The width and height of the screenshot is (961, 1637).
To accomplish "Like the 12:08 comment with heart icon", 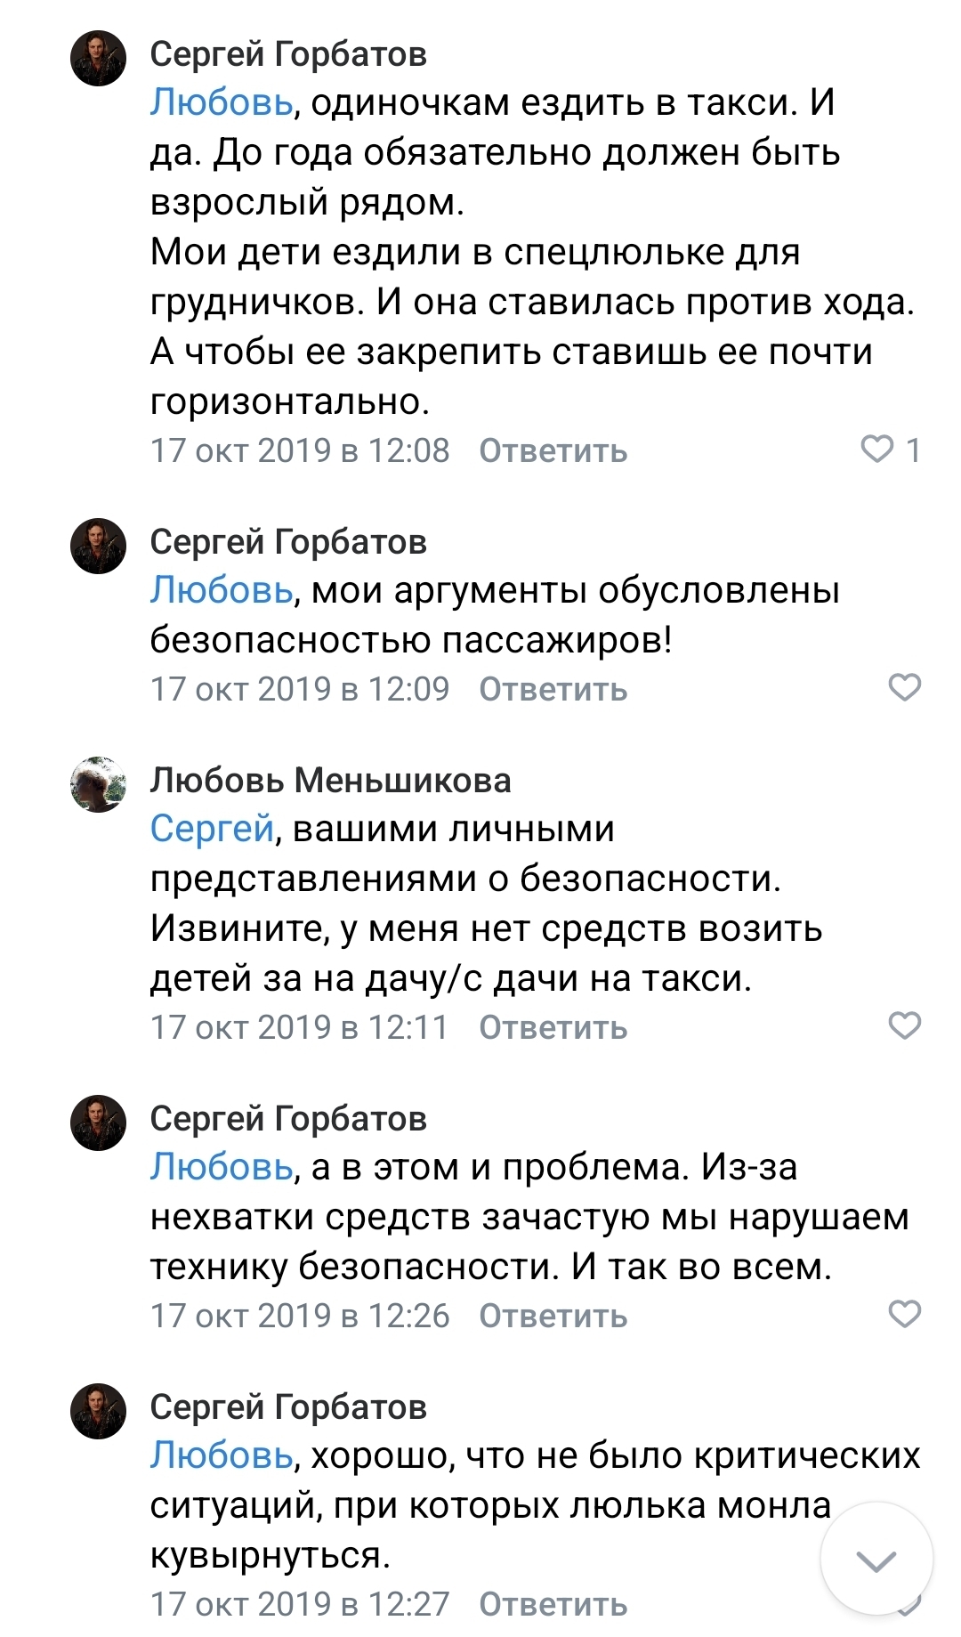I will (877, 450).
